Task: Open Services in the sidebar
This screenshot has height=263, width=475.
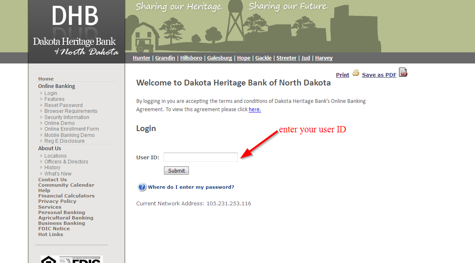Action: click(50, 207)
